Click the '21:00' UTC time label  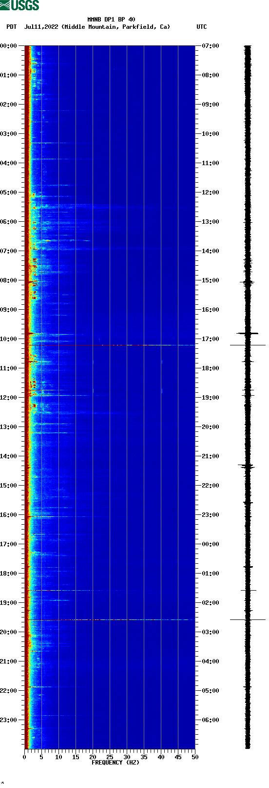tap(211, 456)
